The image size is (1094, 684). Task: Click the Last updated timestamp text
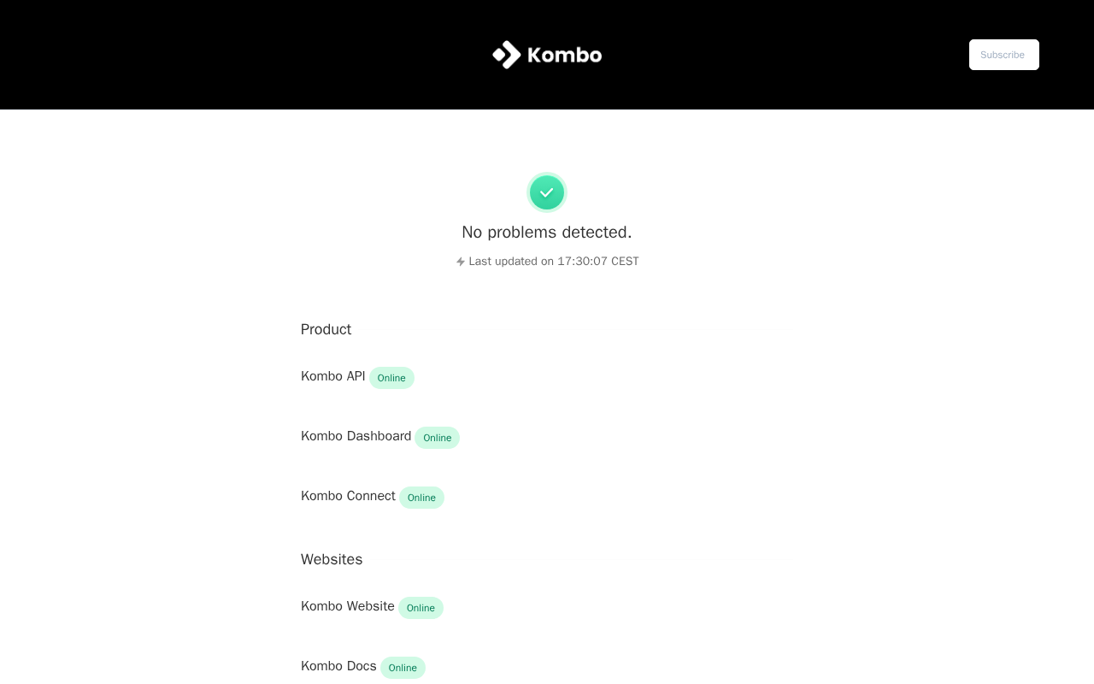pyautogui.click(x=554, y=262)
